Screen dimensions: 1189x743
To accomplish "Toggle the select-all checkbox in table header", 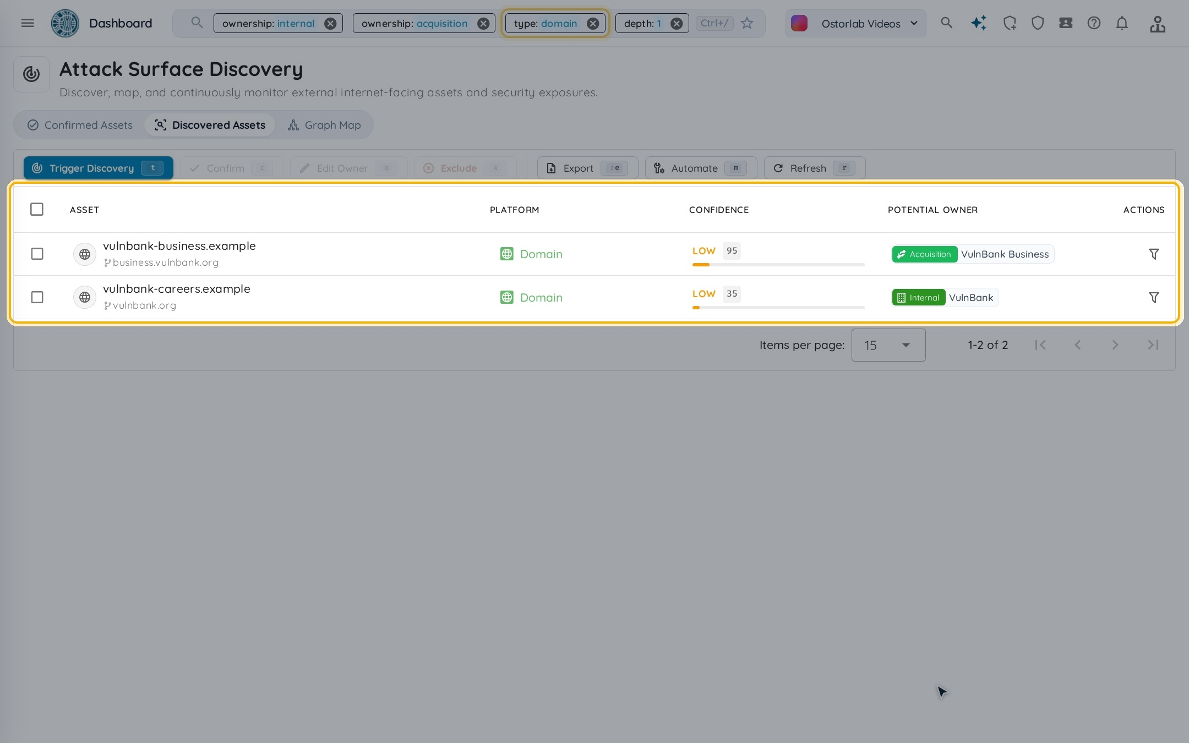I will pos(37,209).
